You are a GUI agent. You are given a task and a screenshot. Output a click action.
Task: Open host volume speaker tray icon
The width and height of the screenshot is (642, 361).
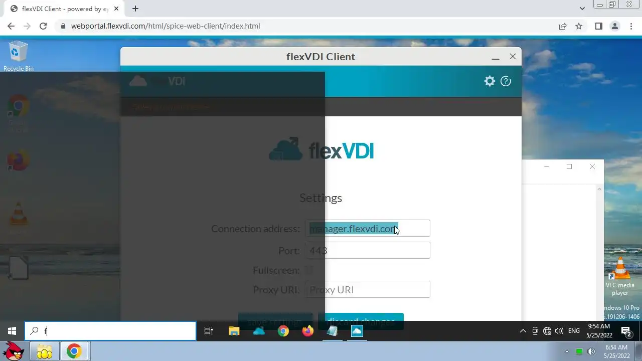(x=591, y=351)
